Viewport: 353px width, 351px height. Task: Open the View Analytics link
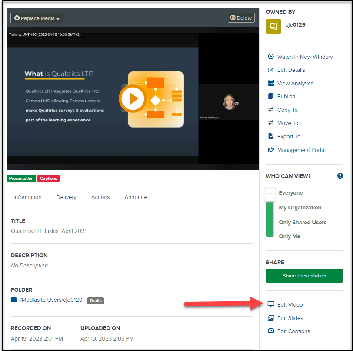tap(295, 84)
